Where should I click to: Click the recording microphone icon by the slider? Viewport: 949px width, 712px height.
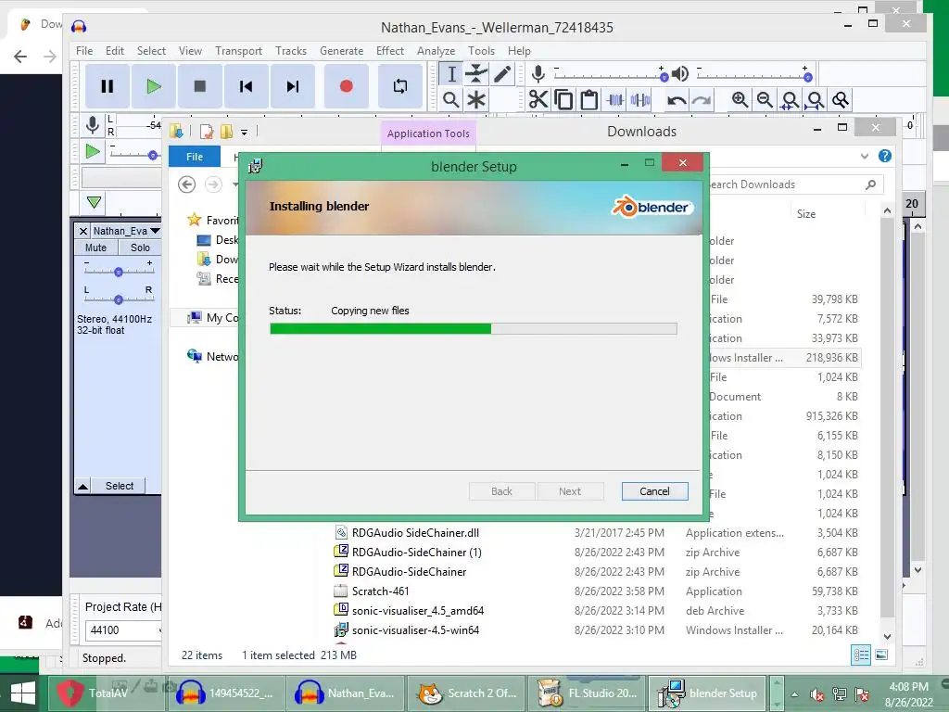point(538,74)
